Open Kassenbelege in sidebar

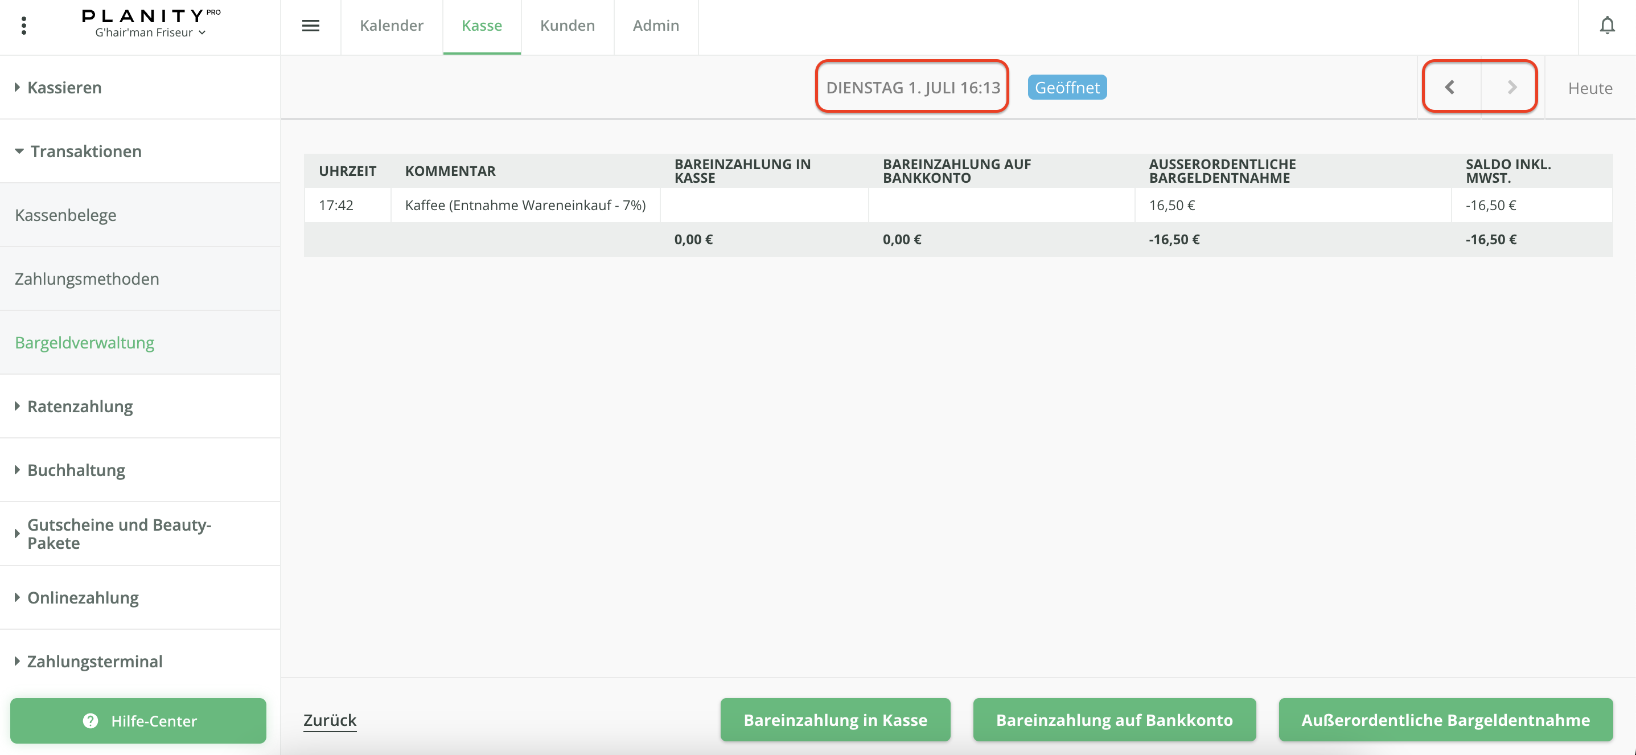pyautogui.click(x=65, y=215)
